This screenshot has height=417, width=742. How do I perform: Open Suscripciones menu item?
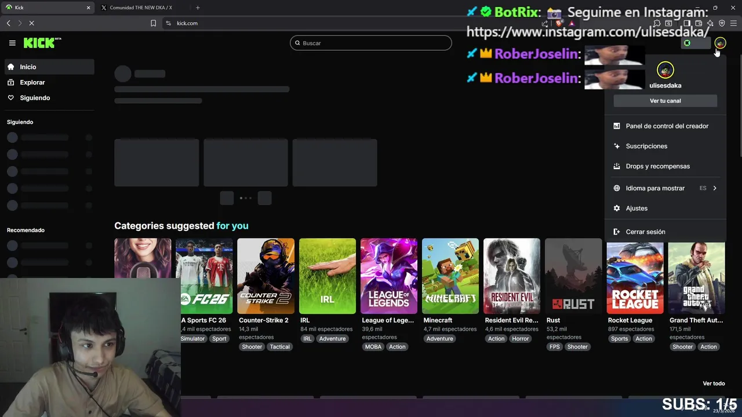pyautogui.click(x=665, y=146)
